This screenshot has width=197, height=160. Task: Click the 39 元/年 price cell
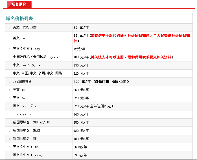(81, 28)
